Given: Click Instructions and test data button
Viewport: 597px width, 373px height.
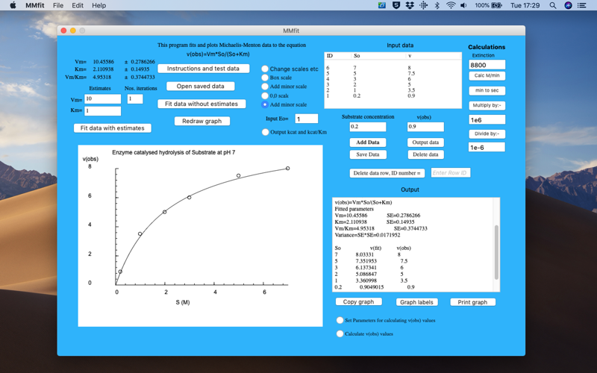Looking at the screenshot, I should click(203, 69).
